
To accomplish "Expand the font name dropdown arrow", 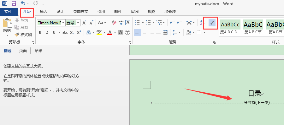I will pyautogui.click(x=63, y=23).
